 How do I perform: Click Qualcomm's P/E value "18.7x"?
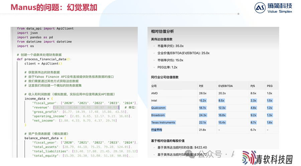(203, 108)
